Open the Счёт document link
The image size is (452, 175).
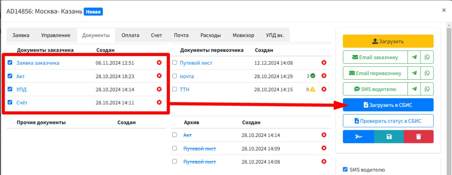(22, 102)
